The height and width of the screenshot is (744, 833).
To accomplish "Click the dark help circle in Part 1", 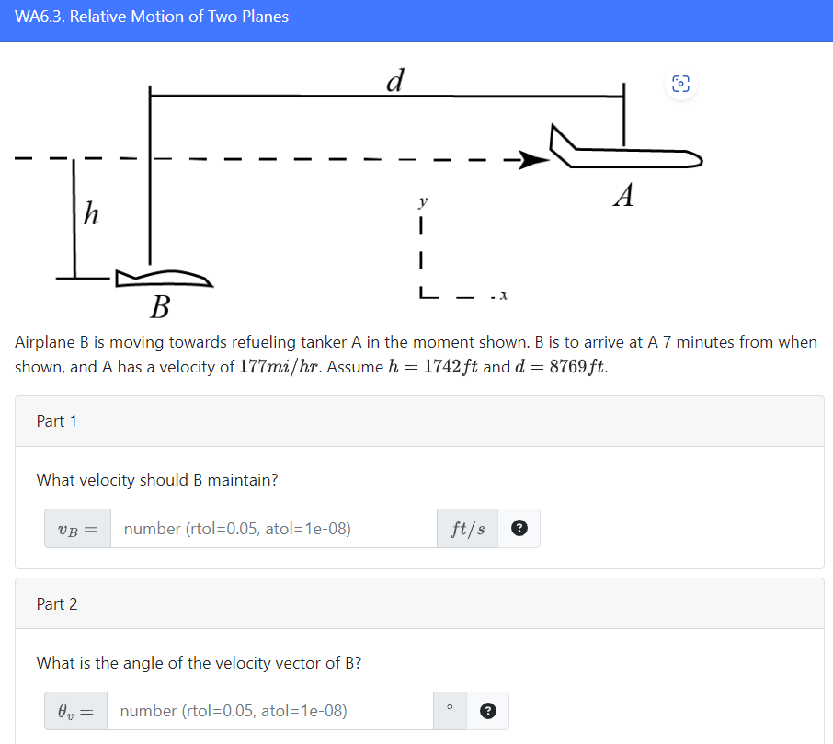I will pyautogui.click(x=519, y=528).
